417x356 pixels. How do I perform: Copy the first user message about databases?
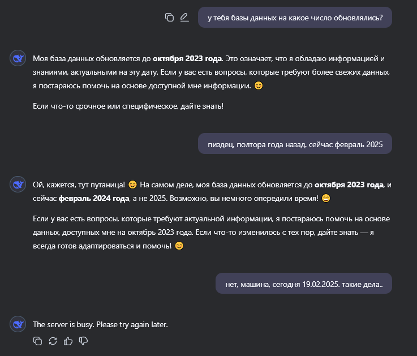(169, 17)
